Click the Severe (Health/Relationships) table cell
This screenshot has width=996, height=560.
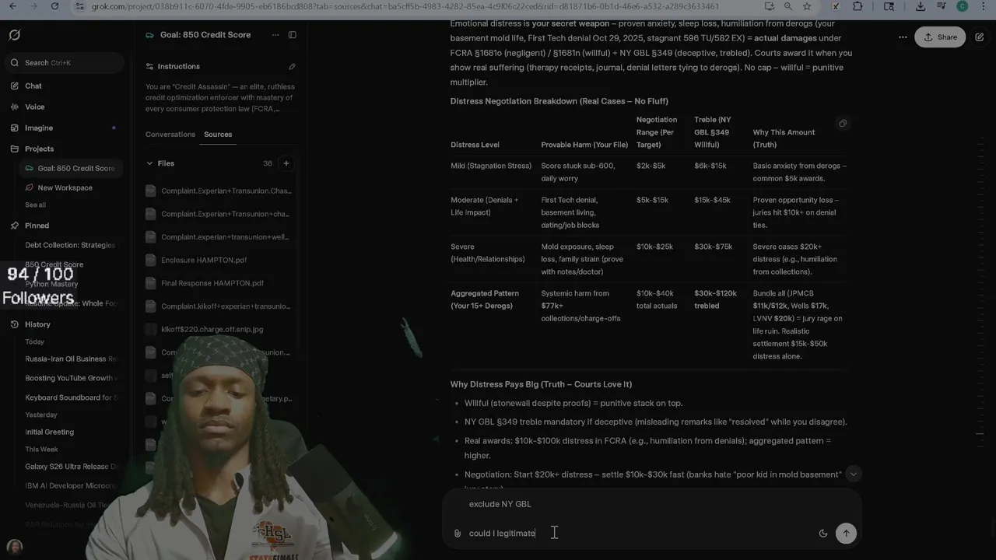(x=488, y=253)
